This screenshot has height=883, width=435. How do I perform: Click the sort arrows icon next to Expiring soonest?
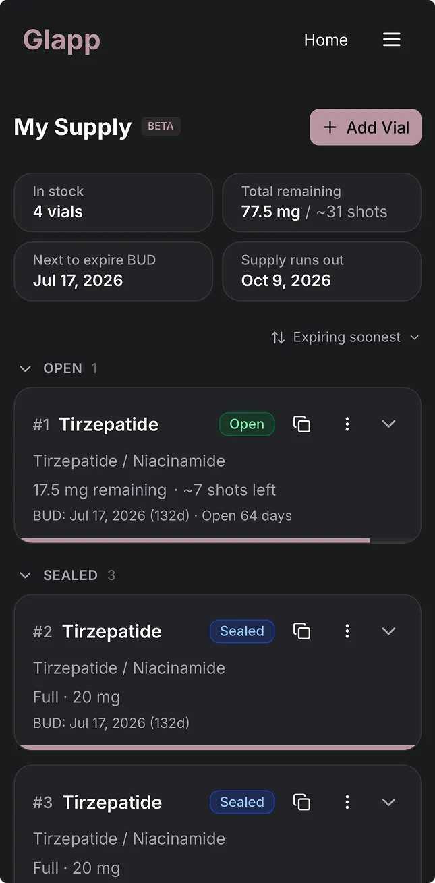coord(278,337)
